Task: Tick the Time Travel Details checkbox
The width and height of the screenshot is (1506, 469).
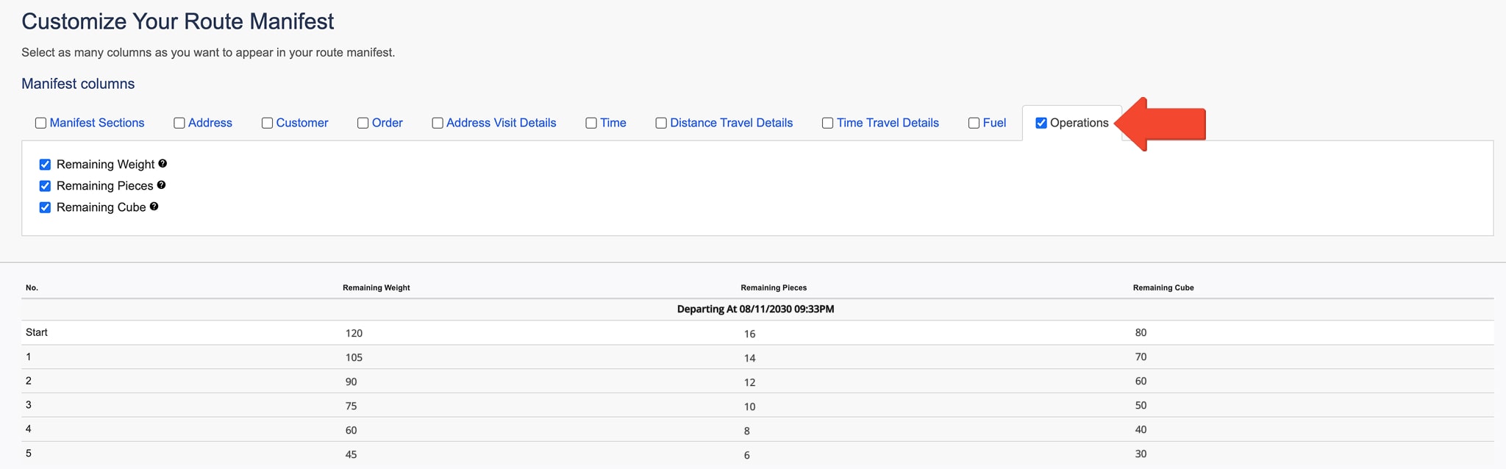Action: click(828, 123)
